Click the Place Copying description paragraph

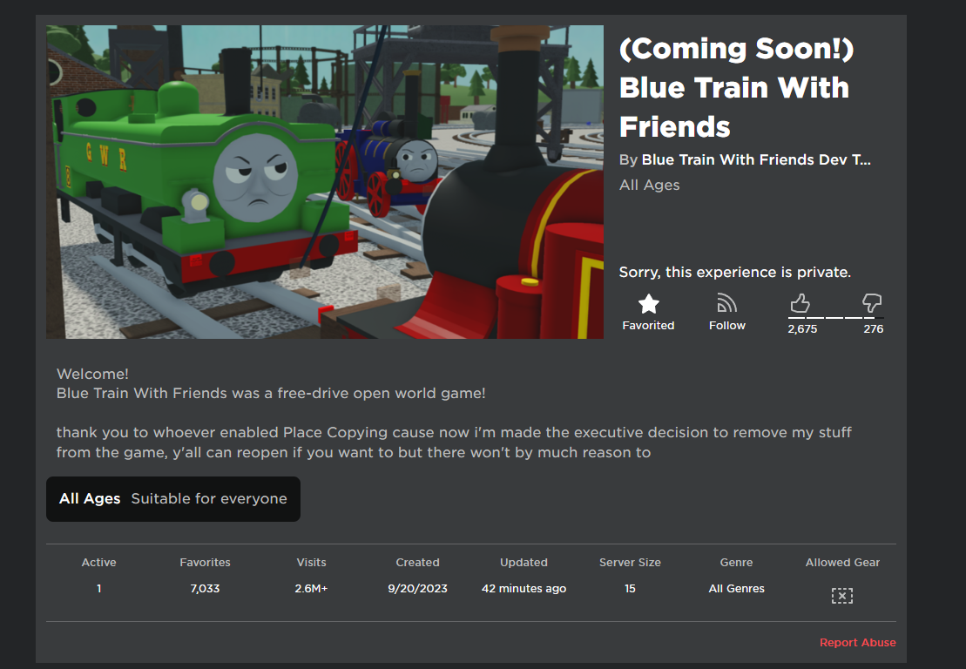(x=454, y=443)
